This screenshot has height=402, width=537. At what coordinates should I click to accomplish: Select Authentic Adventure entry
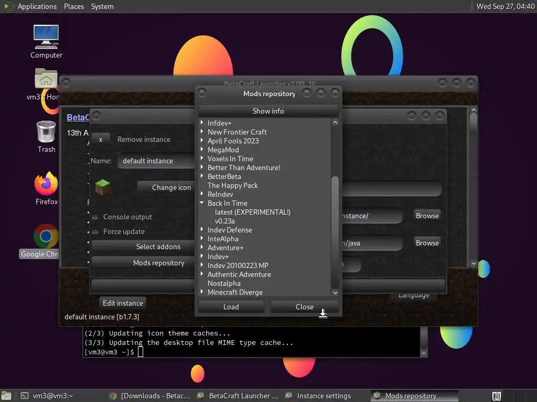pyautogui.click(x=239, y=274)
